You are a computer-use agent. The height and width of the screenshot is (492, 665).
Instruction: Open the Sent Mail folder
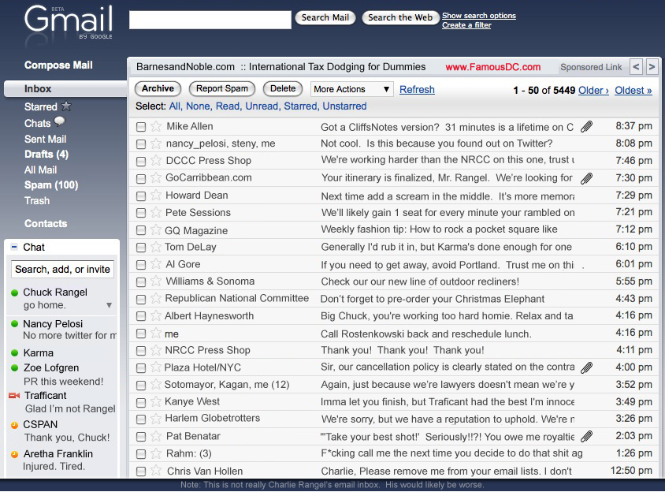pos(45,139)
